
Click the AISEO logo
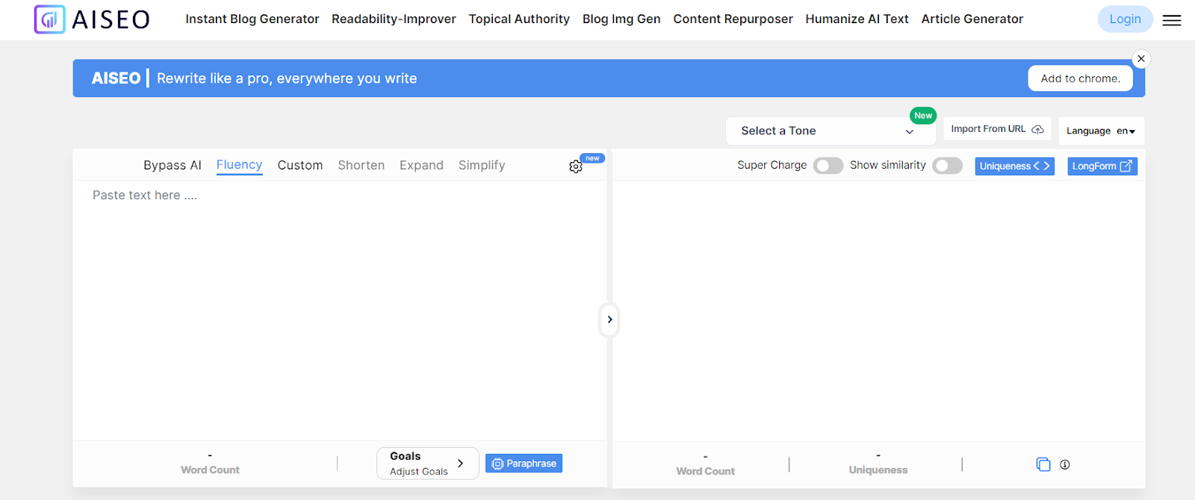[x=92, y=19]
